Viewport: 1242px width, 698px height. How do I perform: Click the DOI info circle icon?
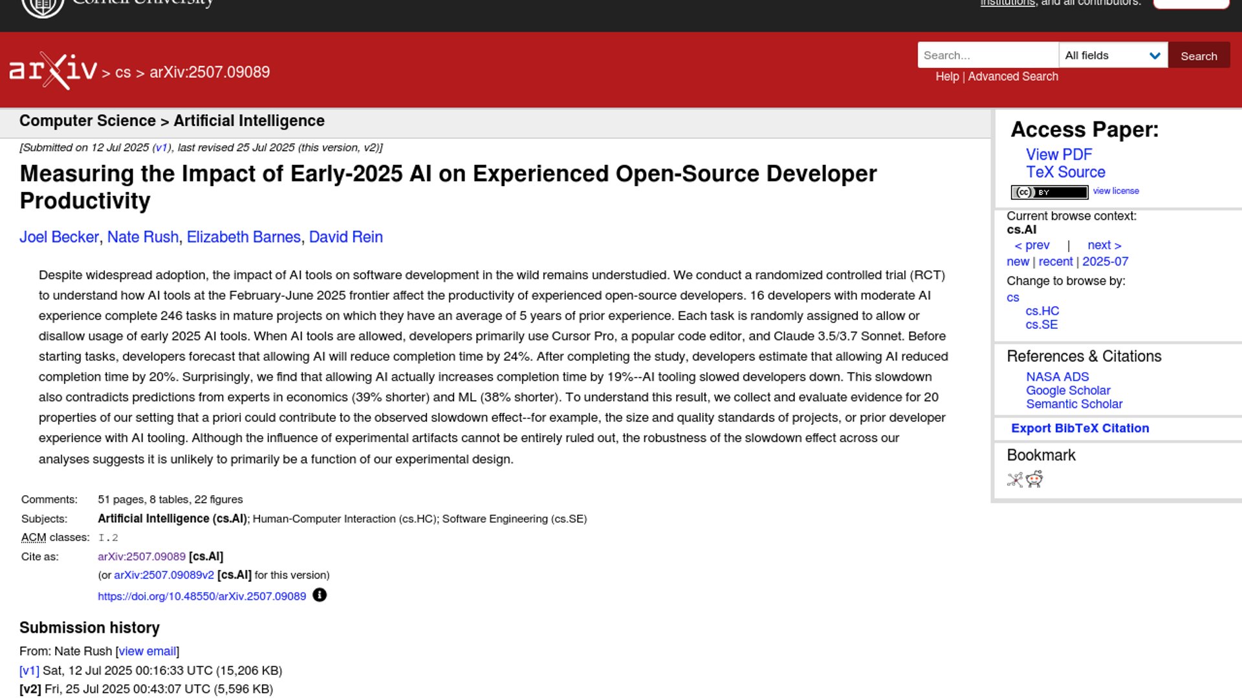click(x=320, y=595)
